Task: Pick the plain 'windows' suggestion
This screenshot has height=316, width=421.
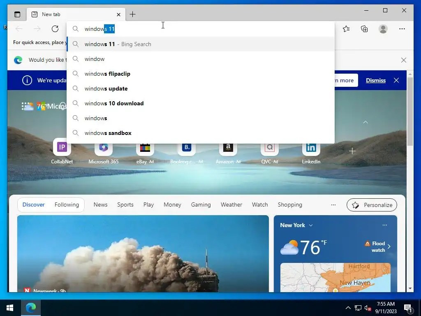Action: pos(201,118)
